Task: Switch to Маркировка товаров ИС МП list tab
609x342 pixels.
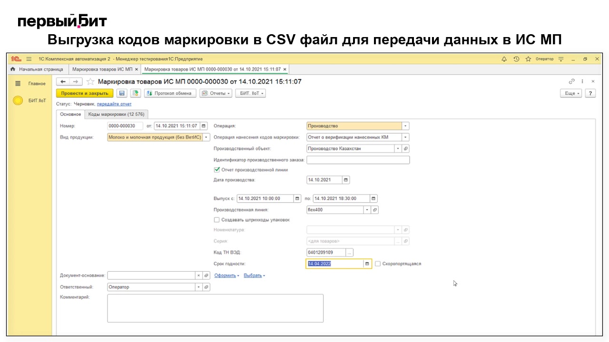Action: click(102, 69)
